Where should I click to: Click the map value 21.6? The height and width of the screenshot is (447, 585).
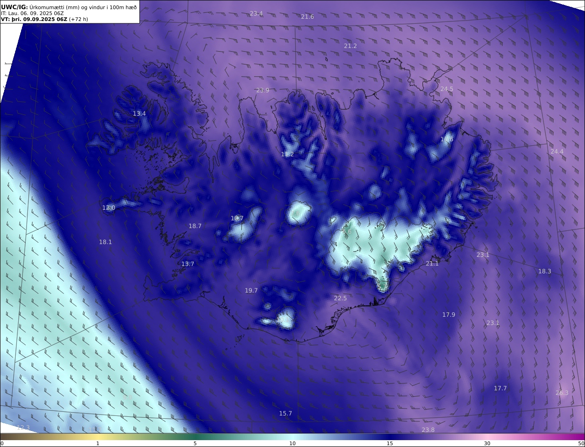(308, 17)
